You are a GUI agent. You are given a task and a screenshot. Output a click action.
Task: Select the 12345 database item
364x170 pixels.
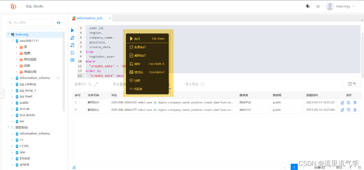pyautogui.click(x=24, y=146)
